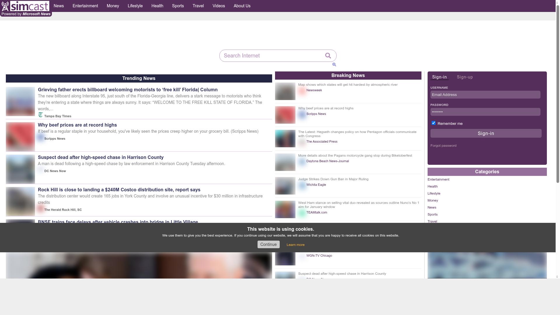Click inside the Search Internet field
The image size is (560, 315).
[x=271, y=55]
